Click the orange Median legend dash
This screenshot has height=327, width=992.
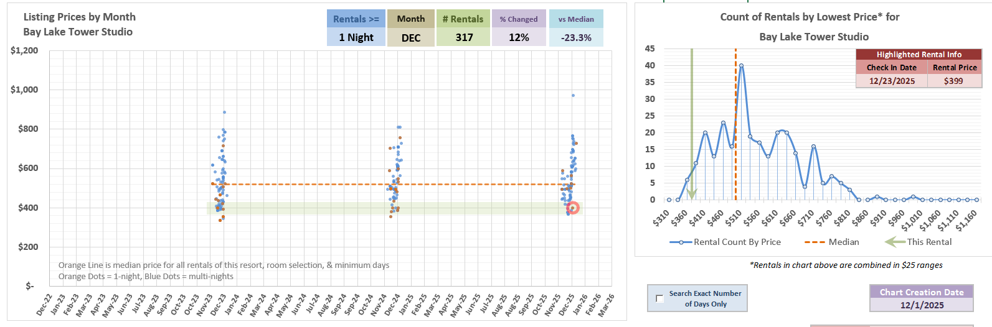(815, 242)
